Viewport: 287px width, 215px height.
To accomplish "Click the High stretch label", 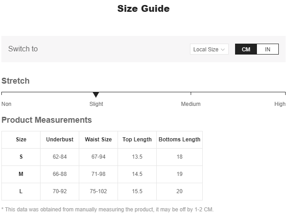I will coord(280,104).
